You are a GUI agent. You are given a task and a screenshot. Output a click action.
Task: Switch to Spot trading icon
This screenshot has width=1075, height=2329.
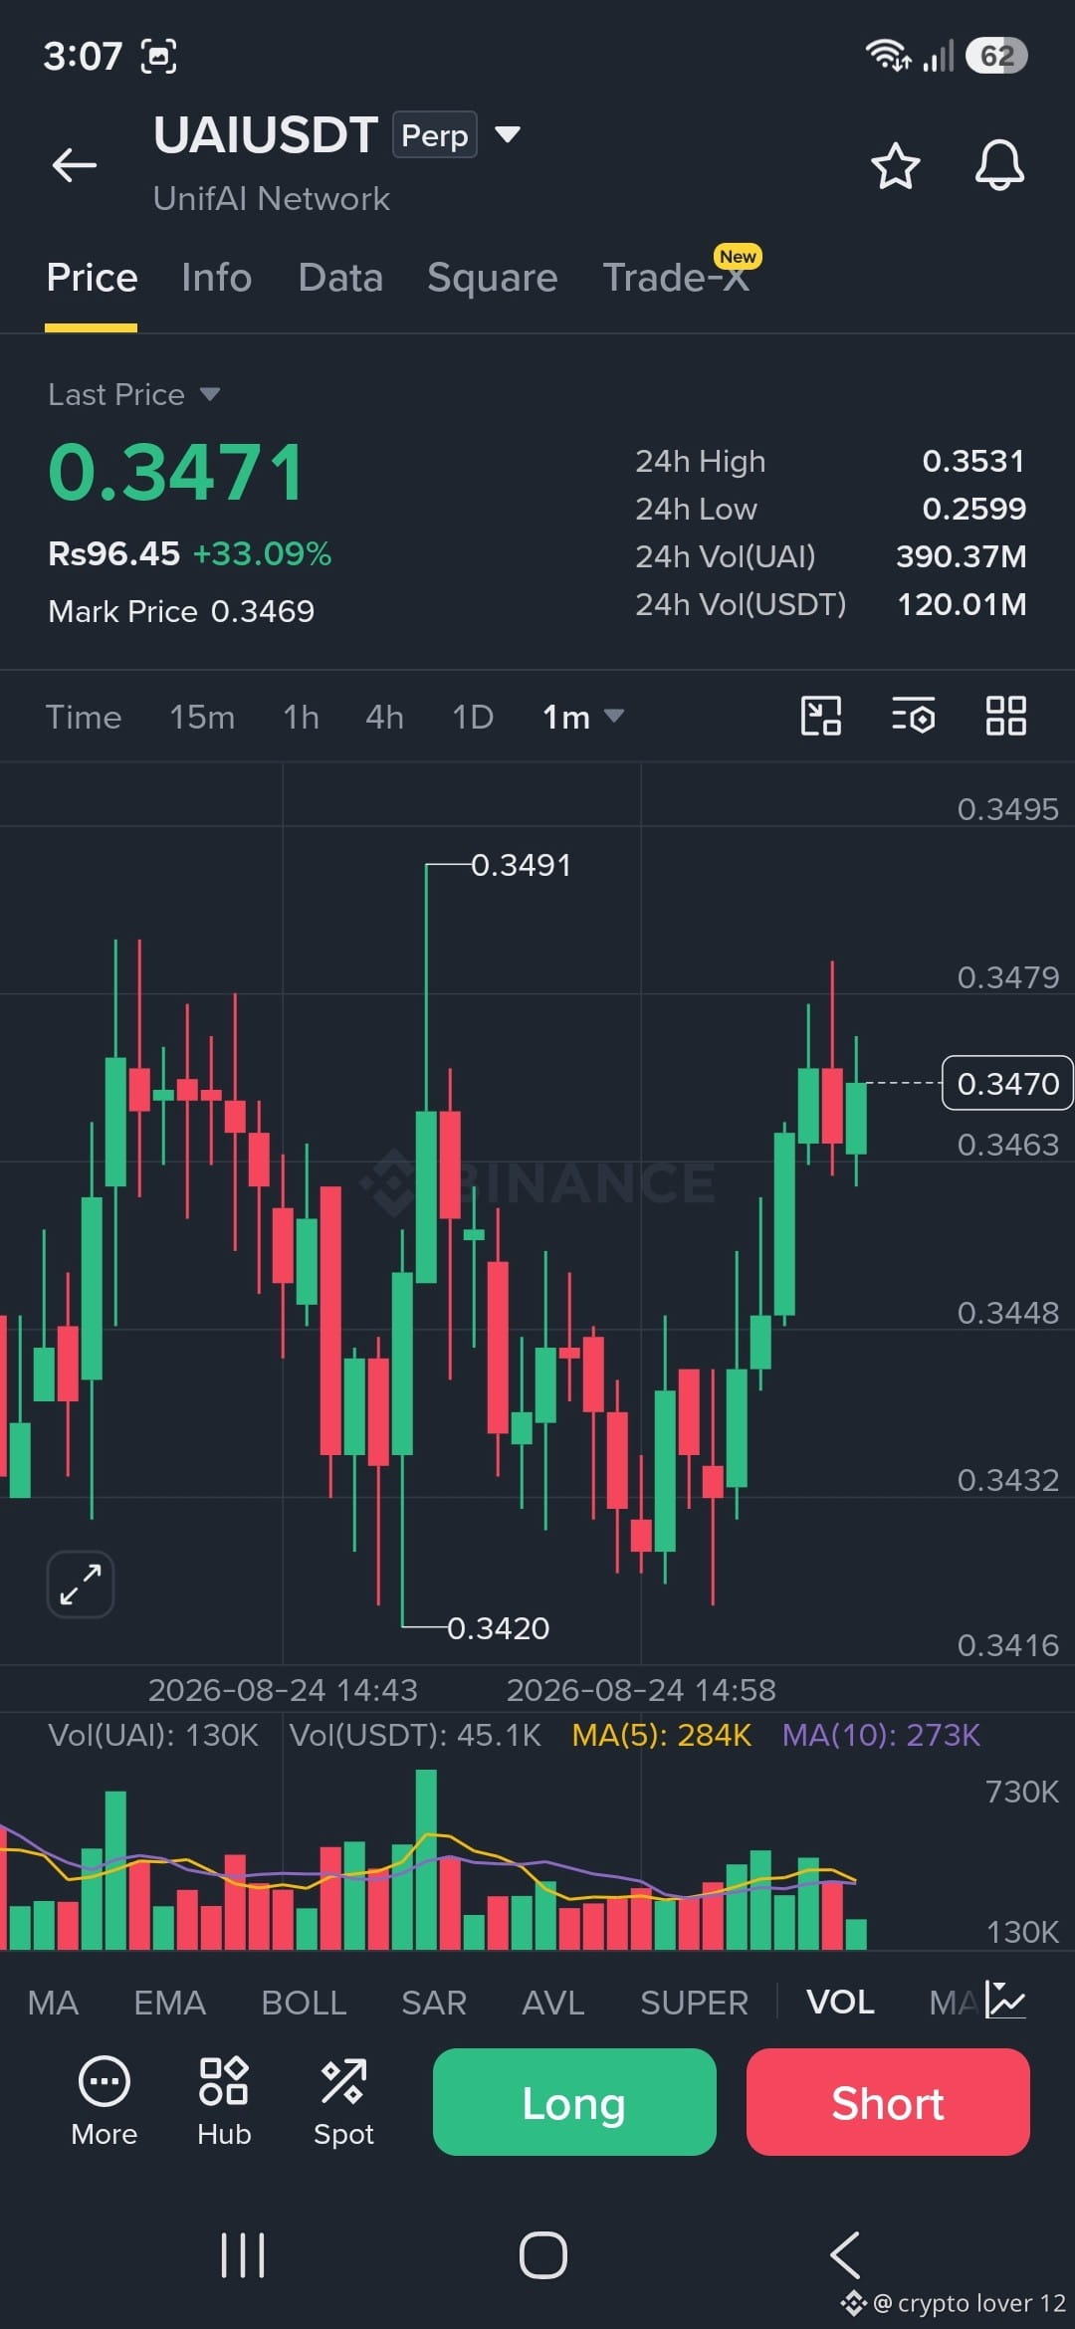[x=343, y=2100]
